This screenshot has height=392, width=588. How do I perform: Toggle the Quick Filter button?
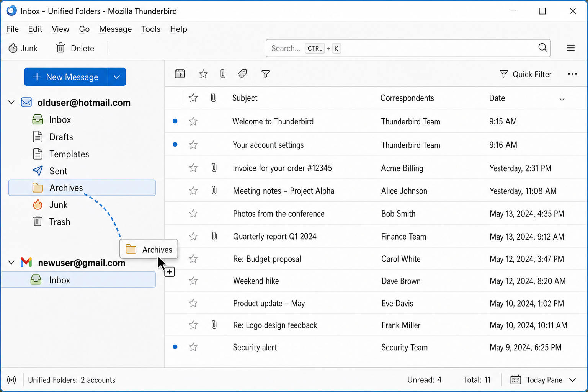526,74
